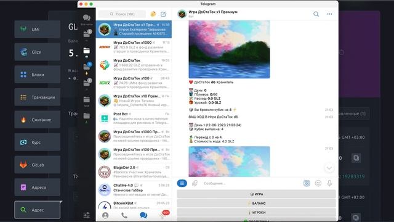This screenshot has width=394, height=222.
Task: Open chat Игра ДоСтаТок x1000 Пр...
Action: [x=134, y=136]
